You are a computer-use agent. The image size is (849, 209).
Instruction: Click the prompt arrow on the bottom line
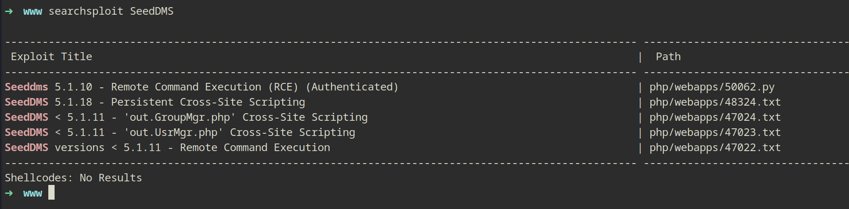pos(9,193)
